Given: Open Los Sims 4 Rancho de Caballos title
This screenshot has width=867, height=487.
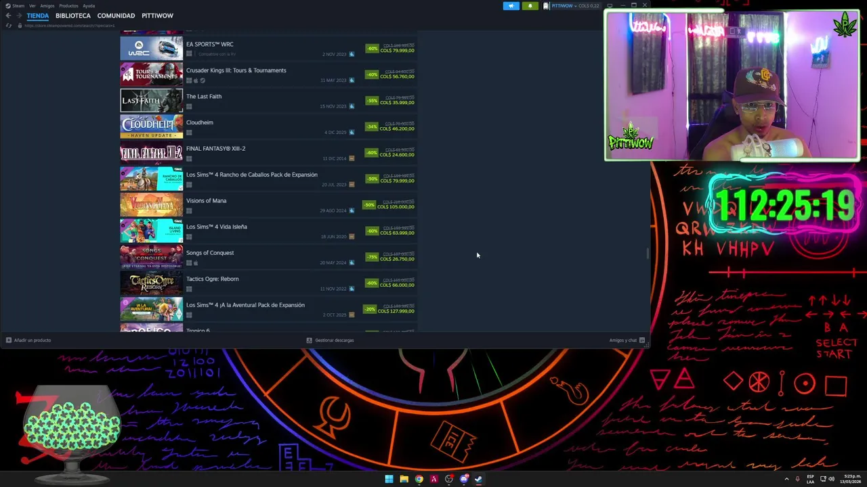Looking at the screenshot, I should [x=252, y=175].
